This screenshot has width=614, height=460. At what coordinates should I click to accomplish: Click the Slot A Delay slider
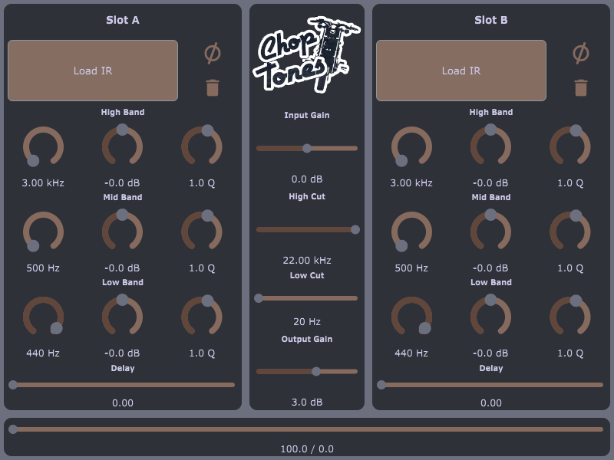tap(122, 385)
